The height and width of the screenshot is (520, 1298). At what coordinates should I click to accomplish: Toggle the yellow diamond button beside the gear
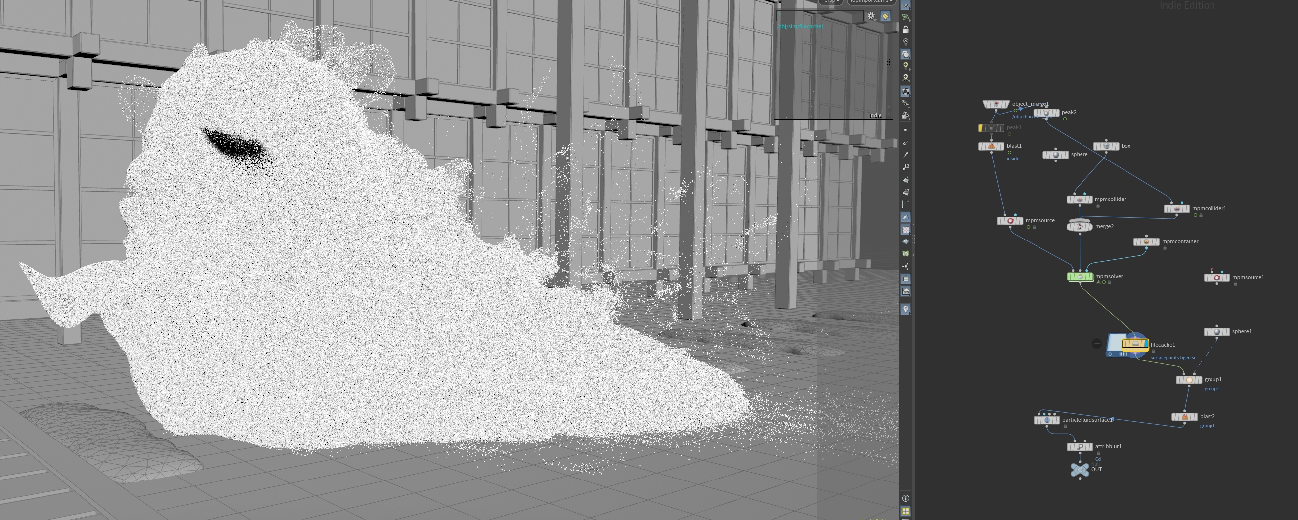885,16
